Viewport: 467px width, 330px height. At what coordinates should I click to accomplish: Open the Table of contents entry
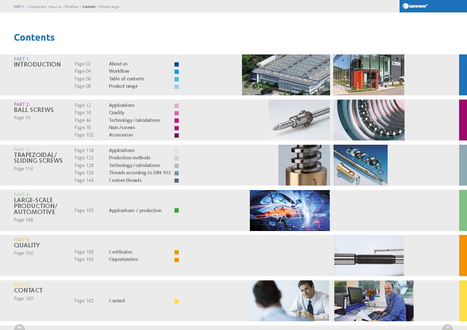coord(126,79)
